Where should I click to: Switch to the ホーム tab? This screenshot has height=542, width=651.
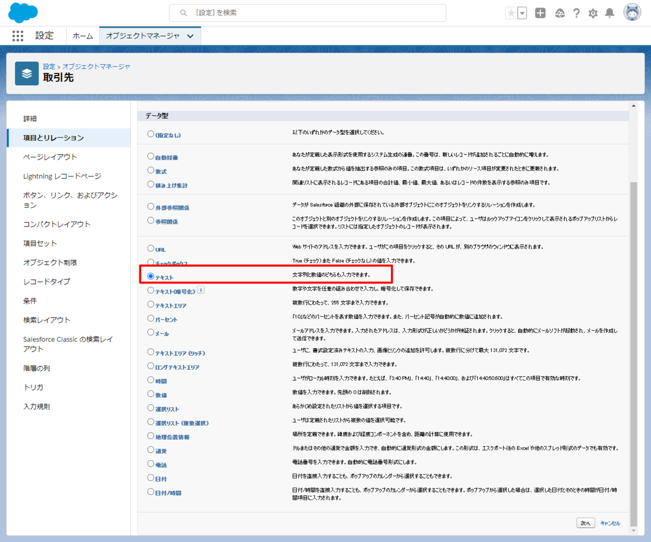[x=83, y=36]
